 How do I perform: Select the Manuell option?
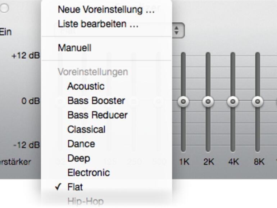tap(74, 48)
